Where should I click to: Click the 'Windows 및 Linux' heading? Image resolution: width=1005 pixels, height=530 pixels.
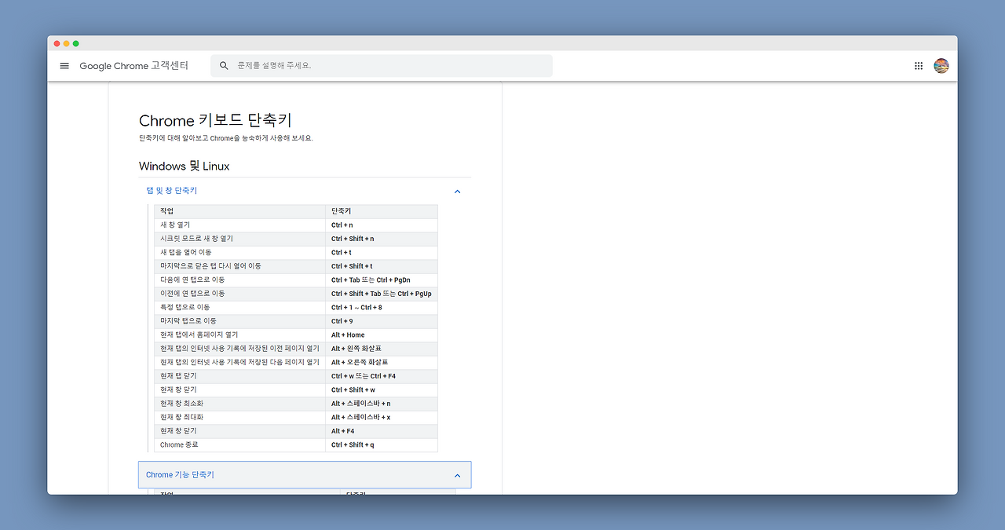(x=185, y=166)
